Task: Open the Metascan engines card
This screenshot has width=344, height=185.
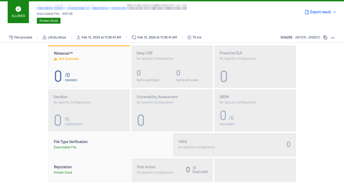Action: (89, 66)
